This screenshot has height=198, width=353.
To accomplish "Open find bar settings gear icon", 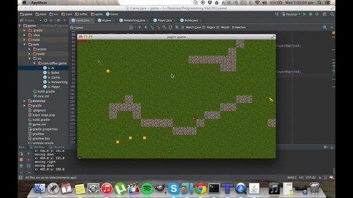I will coord(325,28).
